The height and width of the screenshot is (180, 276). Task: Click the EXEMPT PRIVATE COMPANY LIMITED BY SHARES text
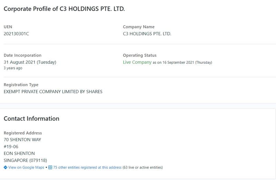pyautogui.click(x=53, y=92)
